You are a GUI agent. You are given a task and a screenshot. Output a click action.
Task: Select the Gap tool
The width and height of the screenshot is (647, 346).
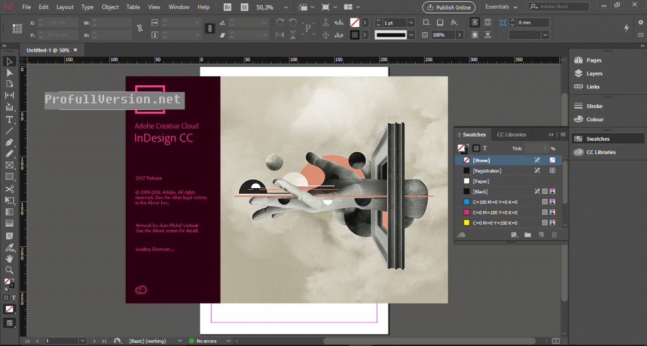click(x=9, y=95)
